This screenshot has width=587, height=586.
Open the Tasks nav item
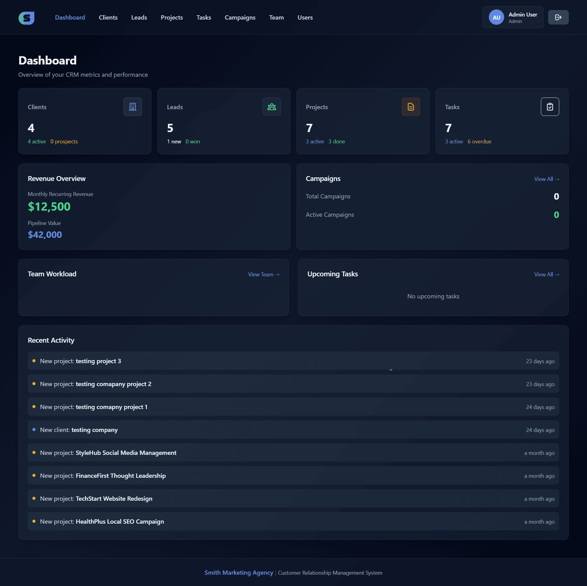click(204, 17)
